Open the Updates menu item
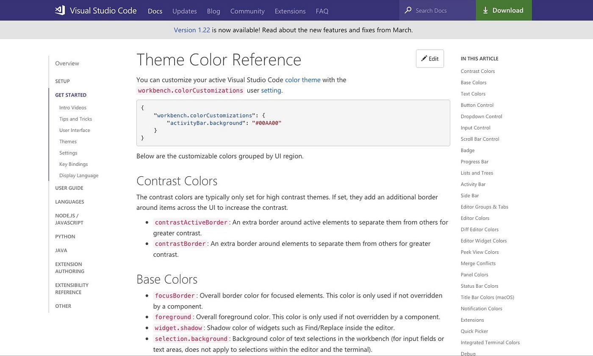Screen dimensions: 593x356 (x=184, y=11)
